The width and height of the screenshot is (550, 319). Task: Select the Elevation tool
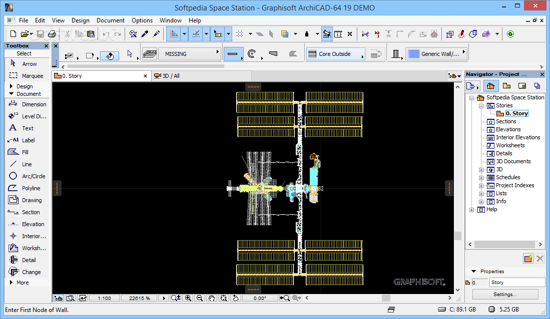[x=27, y=224]
